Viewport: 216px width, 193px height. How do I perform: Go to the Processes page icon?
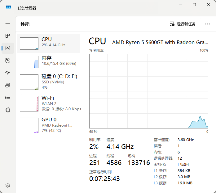(x=8, y=36)
